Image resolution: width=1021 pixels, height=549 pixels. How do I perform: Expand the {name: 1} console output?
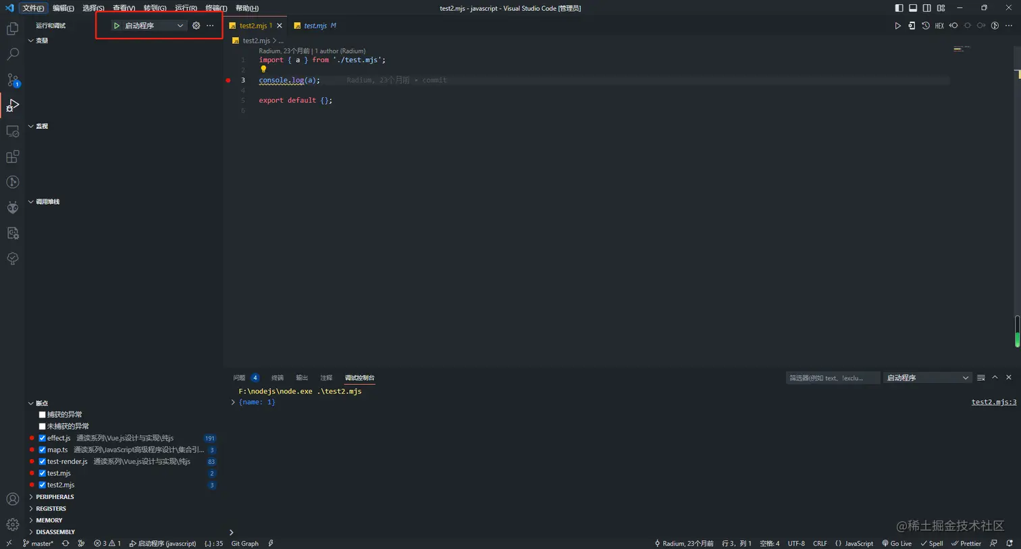233,402
